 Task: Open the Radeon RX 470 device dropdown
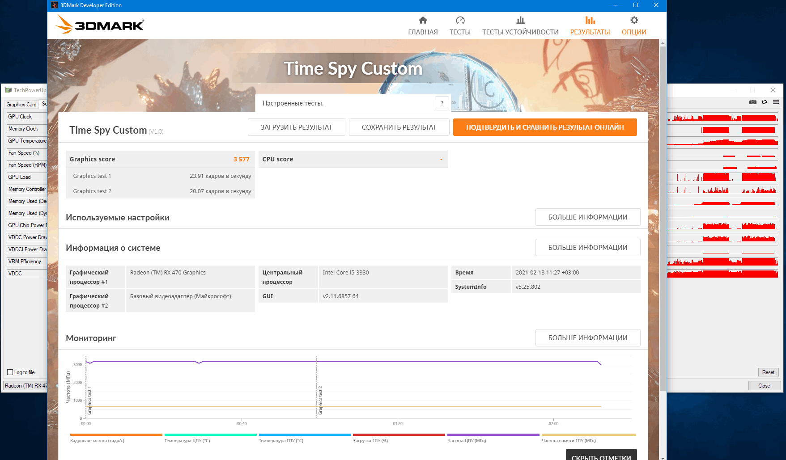25,386
